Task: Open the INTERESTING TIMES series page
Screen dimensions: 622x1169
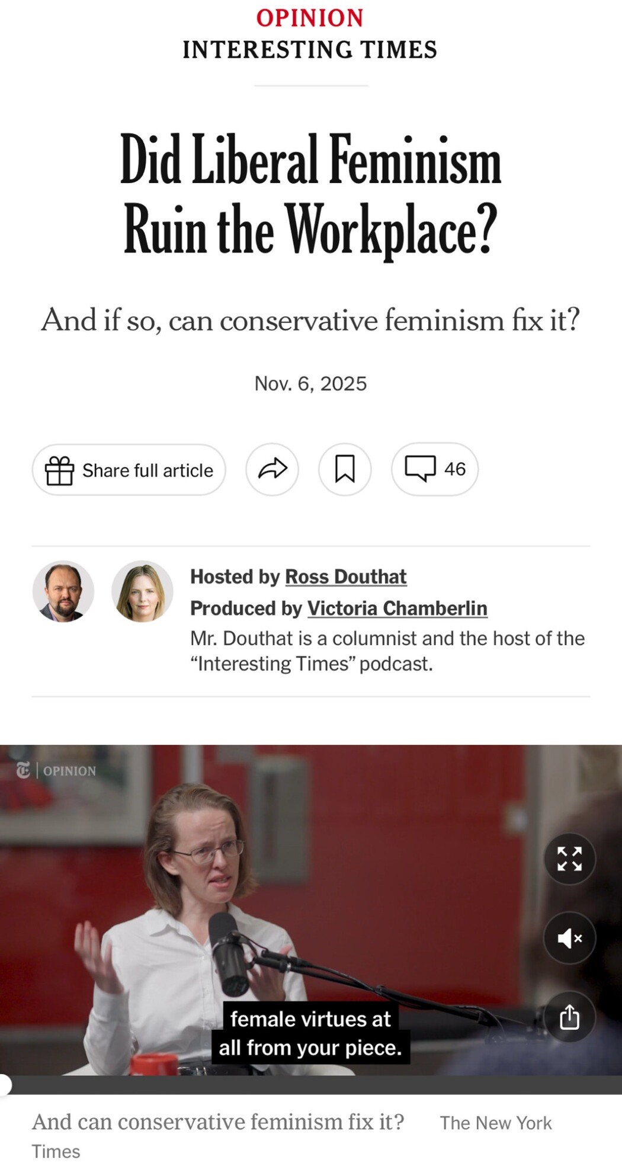Action: coord(310,50)
